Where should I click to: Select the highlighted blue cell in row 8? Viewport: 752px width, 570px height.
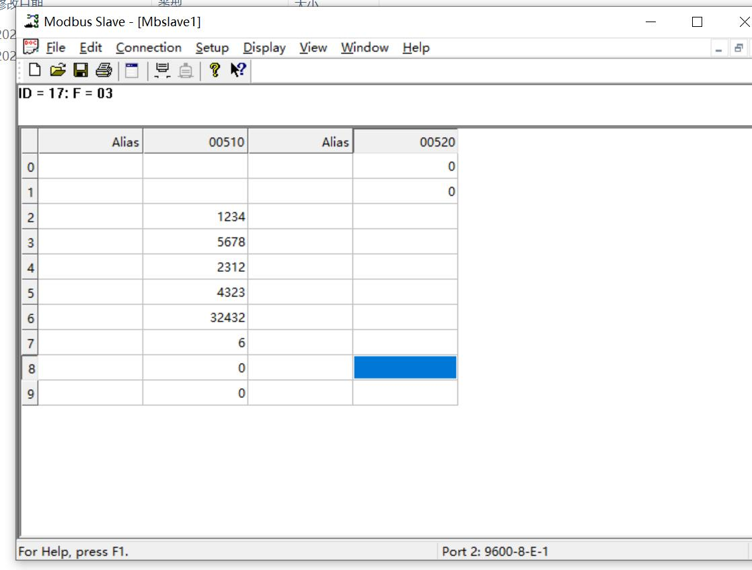click(x=405, y=368)
